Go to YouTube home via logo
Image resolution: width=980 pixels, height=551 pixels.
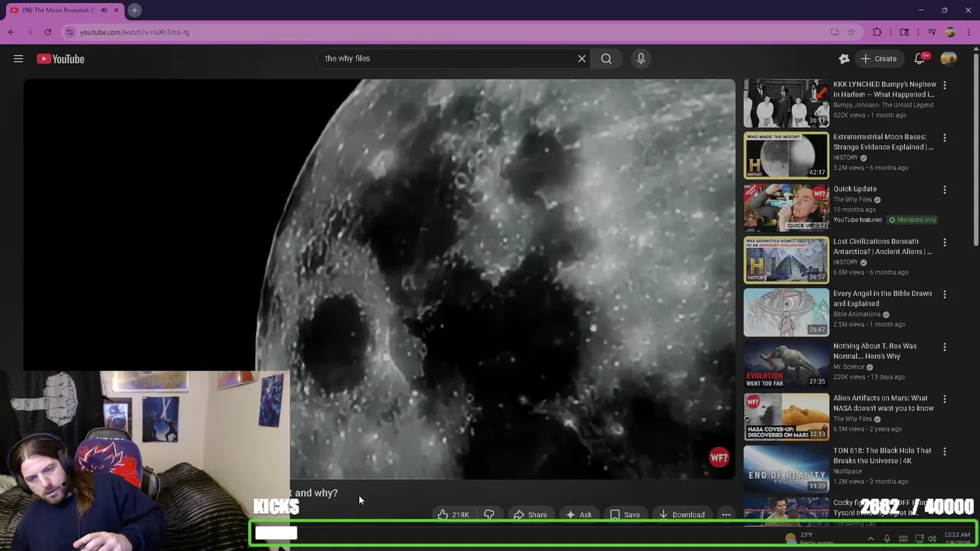coord(60,58)
